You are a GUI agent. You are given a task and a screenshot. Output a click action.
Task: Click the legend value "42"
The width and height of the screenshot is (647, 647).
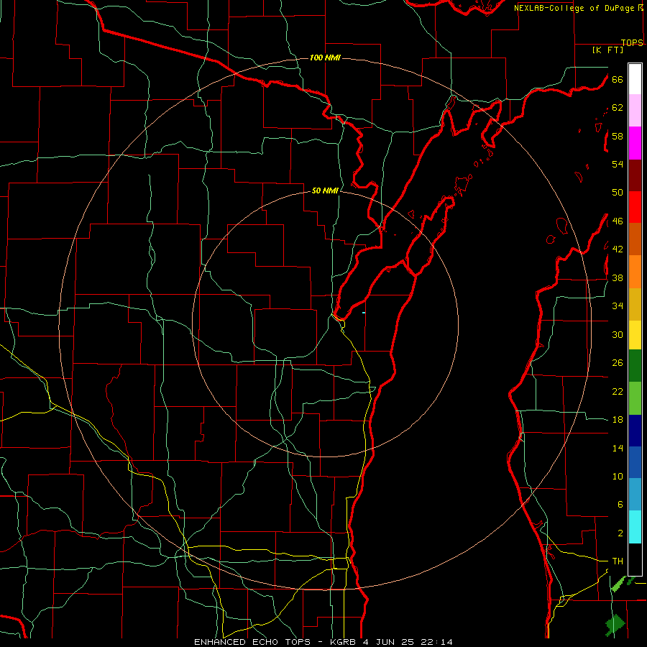tap(618, 249)
